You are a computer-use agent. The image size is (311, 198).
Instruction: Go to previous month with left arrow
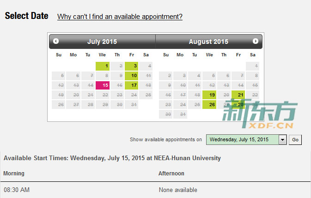click(56, 41)
